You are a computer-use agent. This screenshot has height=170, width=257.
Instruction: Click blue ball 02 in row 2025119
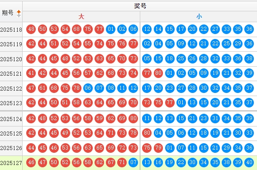pyautogui.click(x=147, y=44)
